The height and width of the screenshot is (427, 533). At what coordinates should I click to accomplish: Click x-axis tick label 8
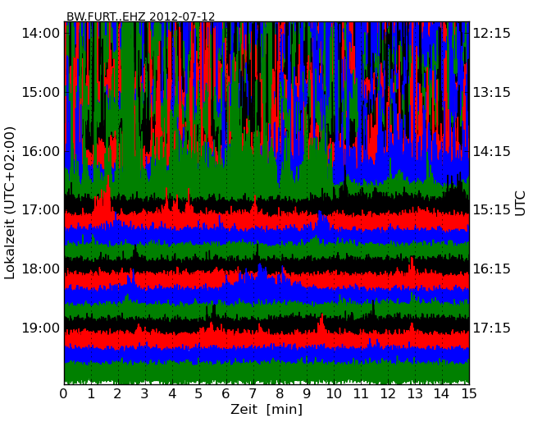pos(280,393)
